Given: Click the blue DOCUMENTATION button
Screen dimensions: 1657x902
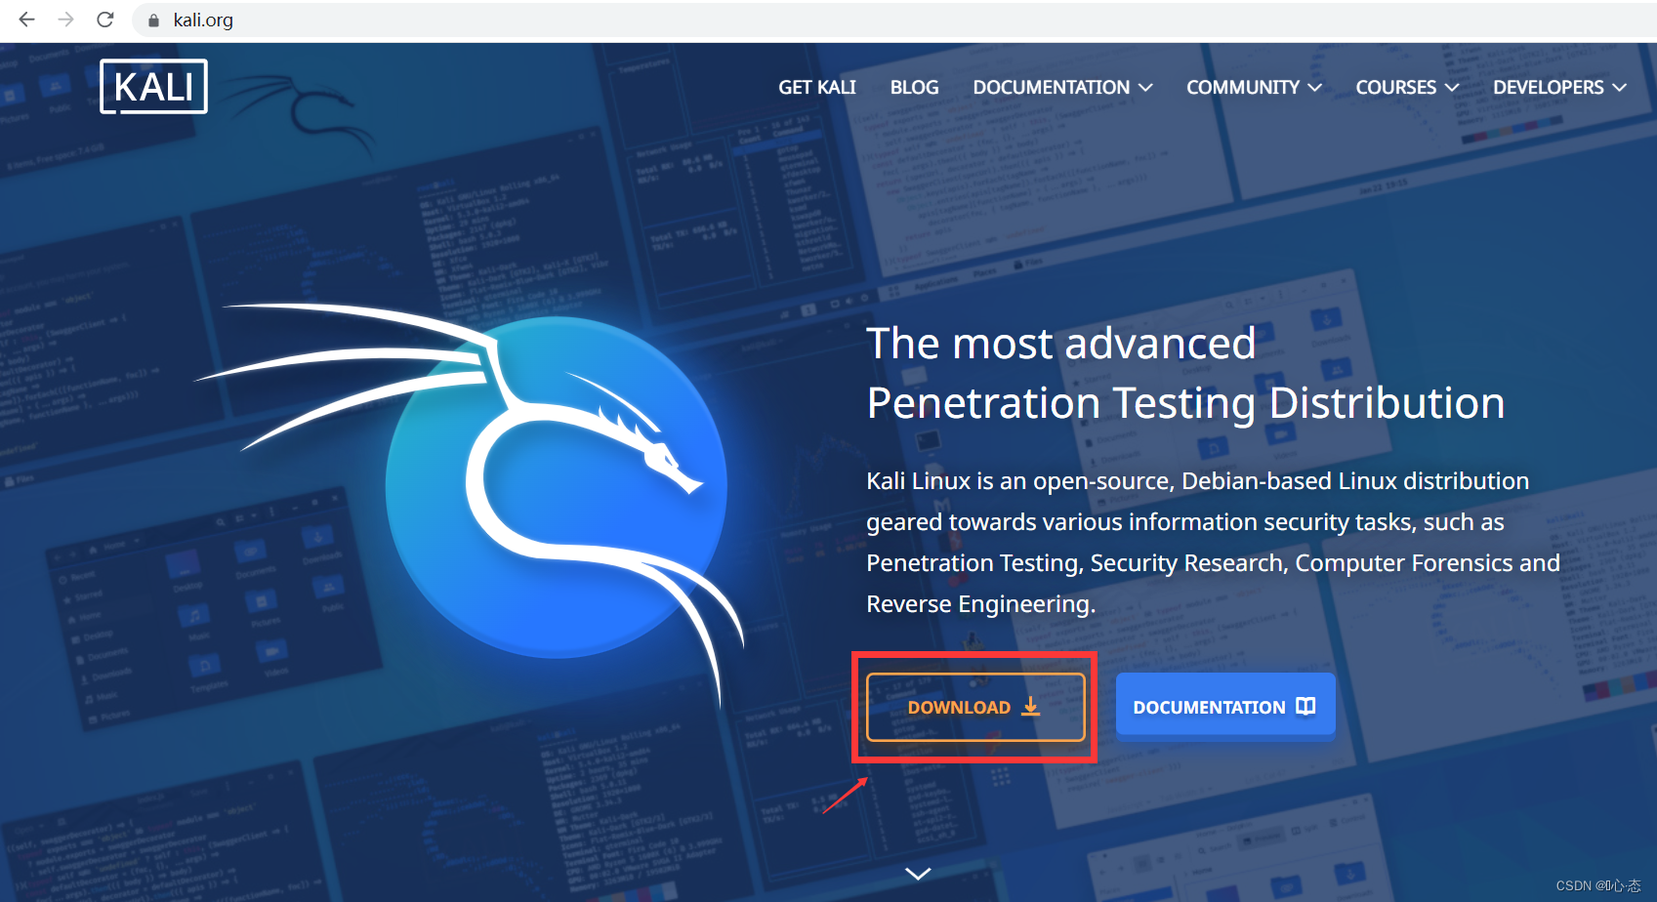Looking at the screenshot, I should point(1225,707).
